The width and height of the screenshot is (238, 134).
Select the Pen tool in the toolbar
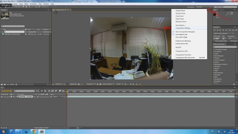(26, 7)
